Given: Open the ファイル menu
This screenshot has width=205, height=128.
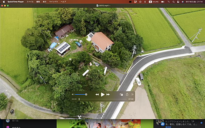Looking at the screenshot, I should (30, 2).
